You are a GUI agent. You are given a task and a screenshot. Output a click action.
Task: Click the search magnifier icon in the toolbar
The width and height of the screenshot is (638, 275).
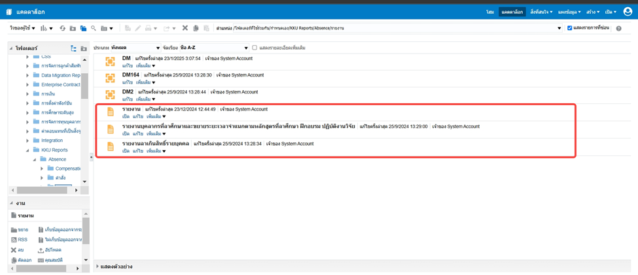coord(94,29)
